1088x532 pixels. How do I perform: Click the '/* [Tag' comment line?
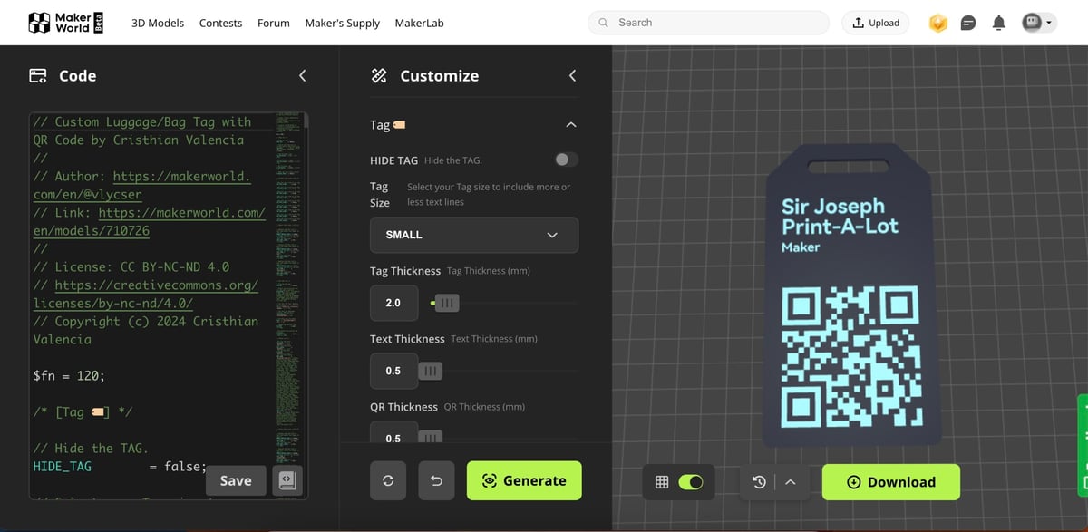[83, 412]
